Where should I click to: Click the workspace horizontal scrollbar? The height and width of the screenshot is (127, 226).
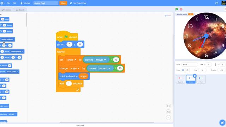click(107, 122)
